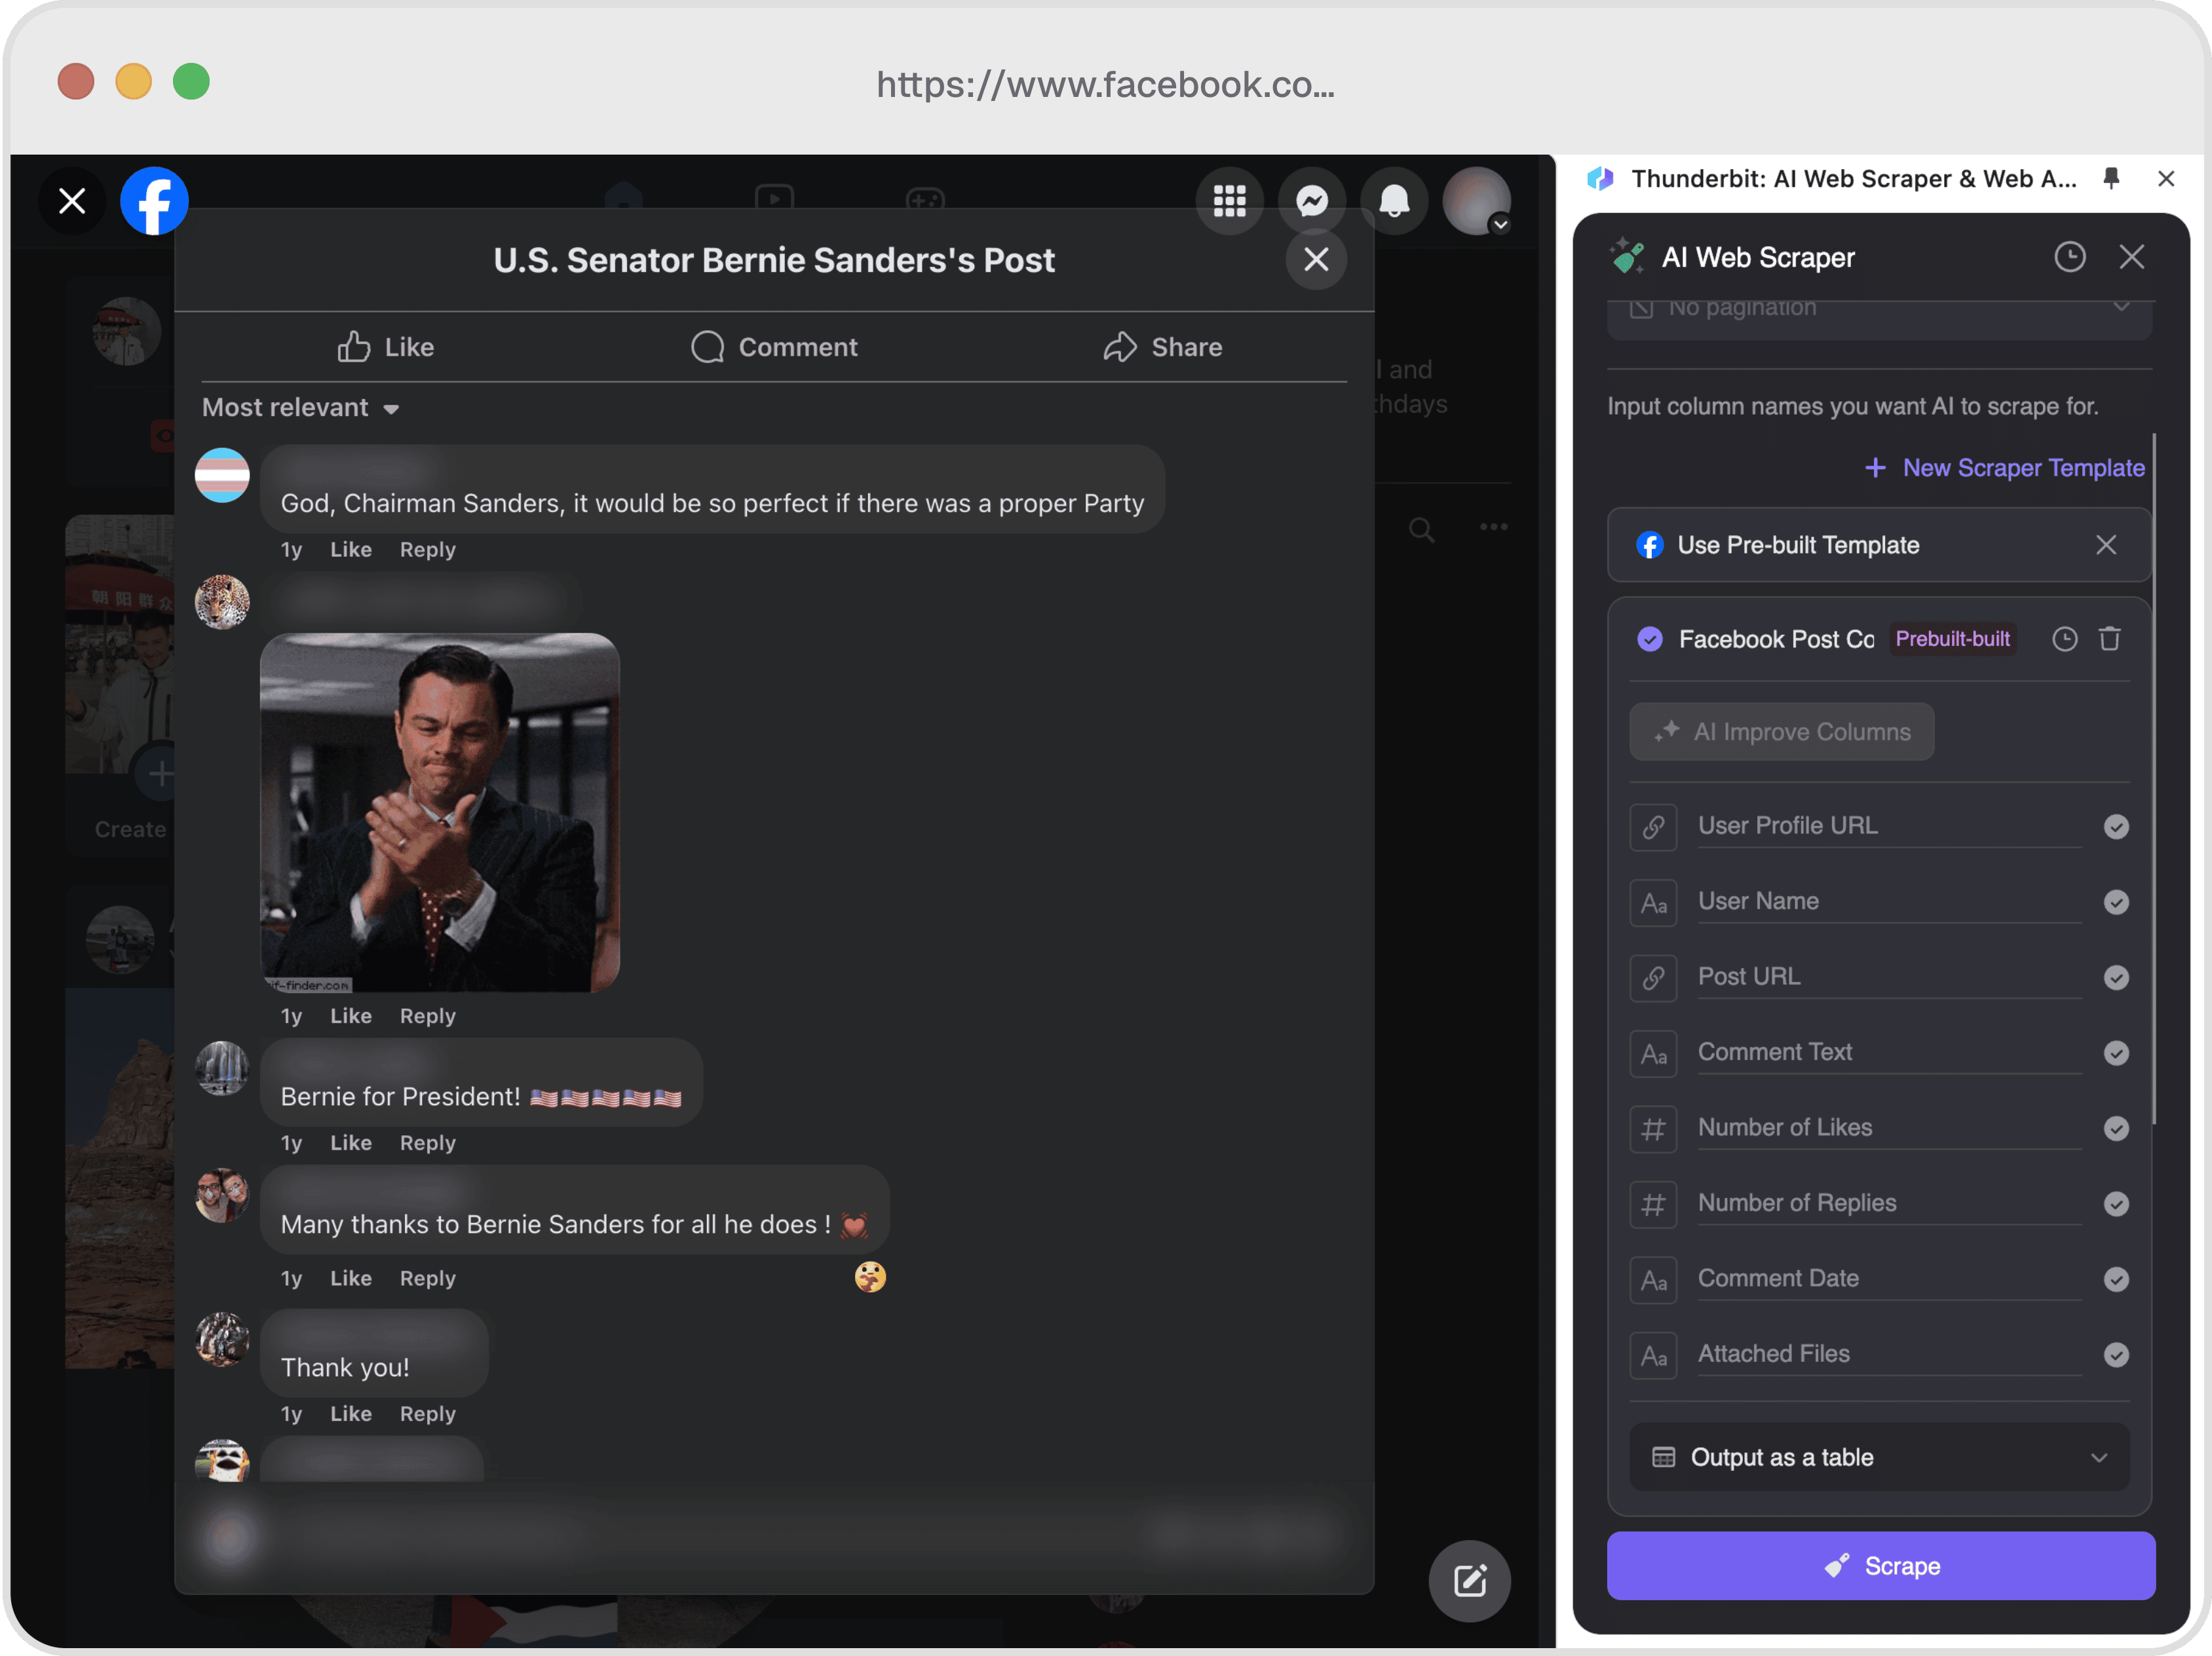The image size is (2212, 1656).
Task: Like the Many thanks to Bernie comment
Action: coord(351,1278)
